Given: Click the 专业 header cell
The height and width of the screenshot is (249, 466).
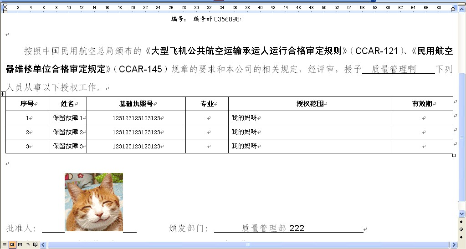Looking at the screenshot, I should tap(207, 104).
